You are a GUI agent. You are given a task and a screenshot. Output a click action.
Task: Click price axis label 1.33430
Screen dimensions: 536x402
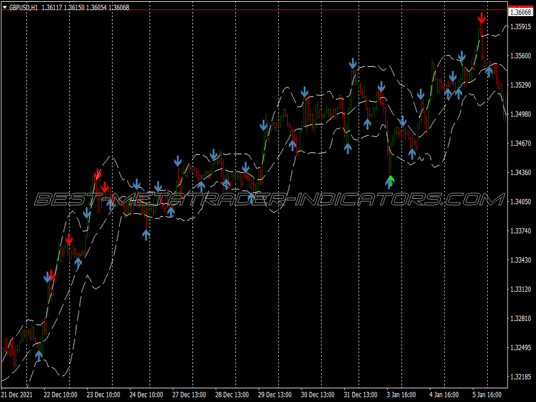click(521, 260)
